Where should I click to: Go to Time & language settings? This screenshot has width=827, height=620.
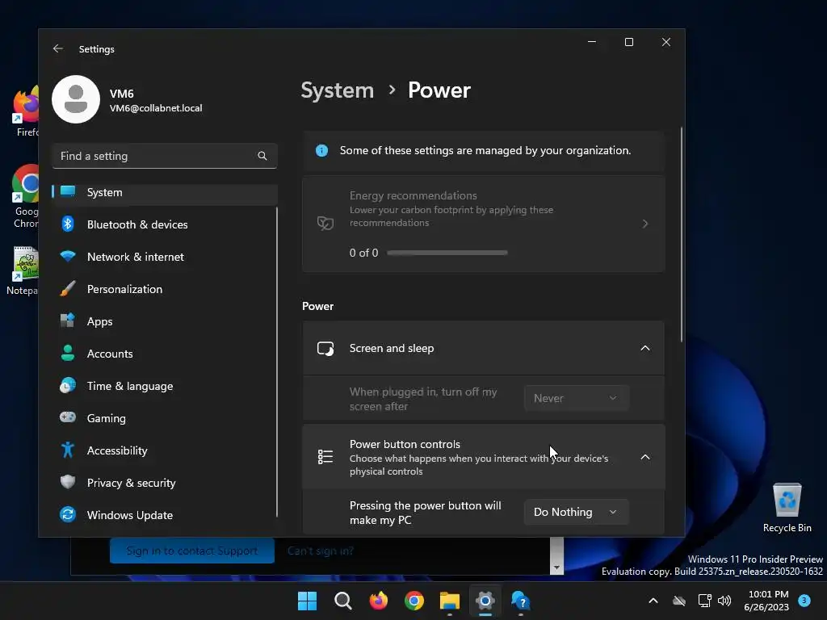(x=165, y=386)
